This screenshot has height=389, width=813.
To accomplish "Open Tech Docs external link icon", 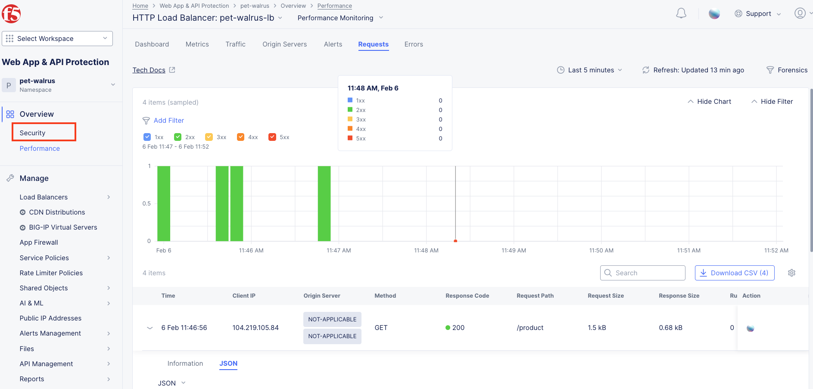I will point(172,70).
